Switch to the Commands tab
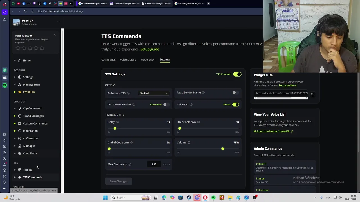Image resolution: width=360 pixels, height=202 pixels. tap(108, 59)
